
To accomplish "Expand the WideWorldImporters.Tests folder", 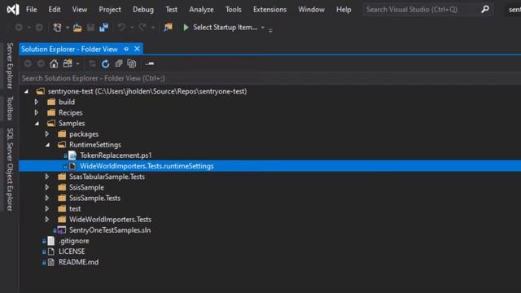I will tap(47, 219).
